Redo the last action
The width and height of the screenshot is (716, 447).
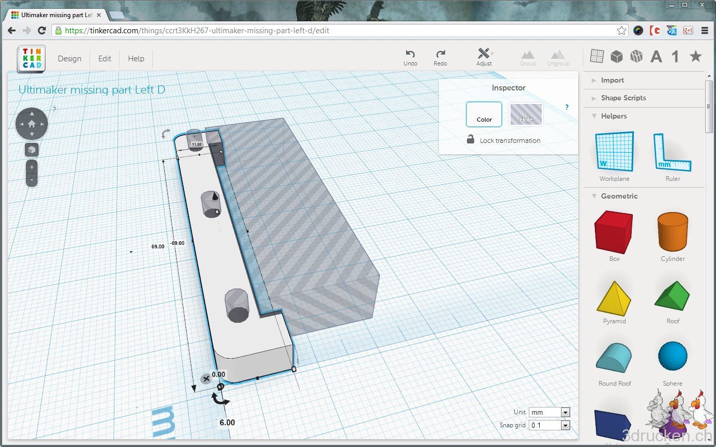click(x=440, y=57)
